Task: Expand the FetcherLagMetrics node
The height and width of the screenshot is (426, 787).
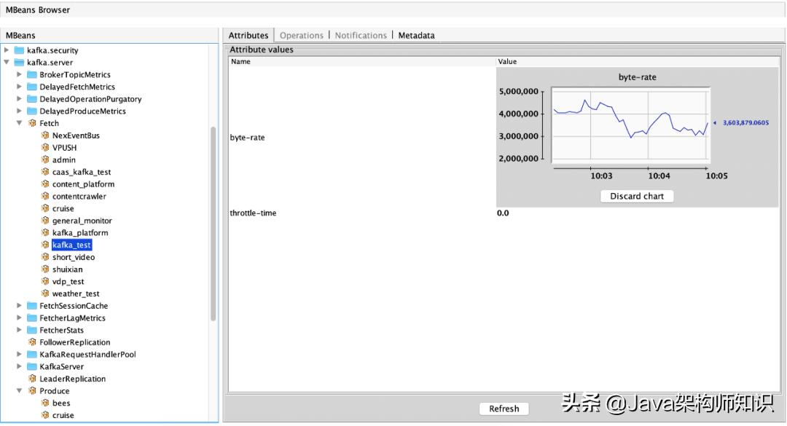Action: [19, 317]
